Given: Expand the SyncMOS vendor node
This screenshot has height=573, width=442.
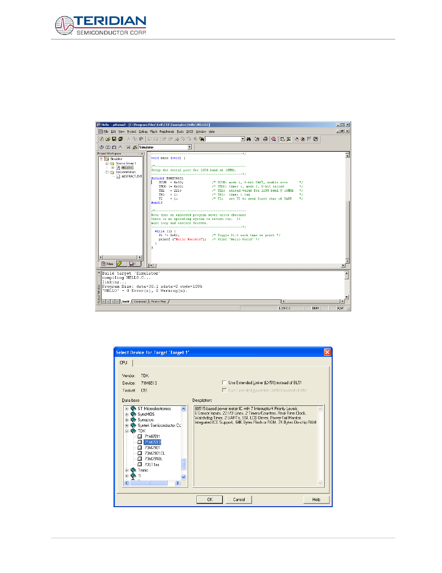Looking at the screenshot, I should pos(127,414).
